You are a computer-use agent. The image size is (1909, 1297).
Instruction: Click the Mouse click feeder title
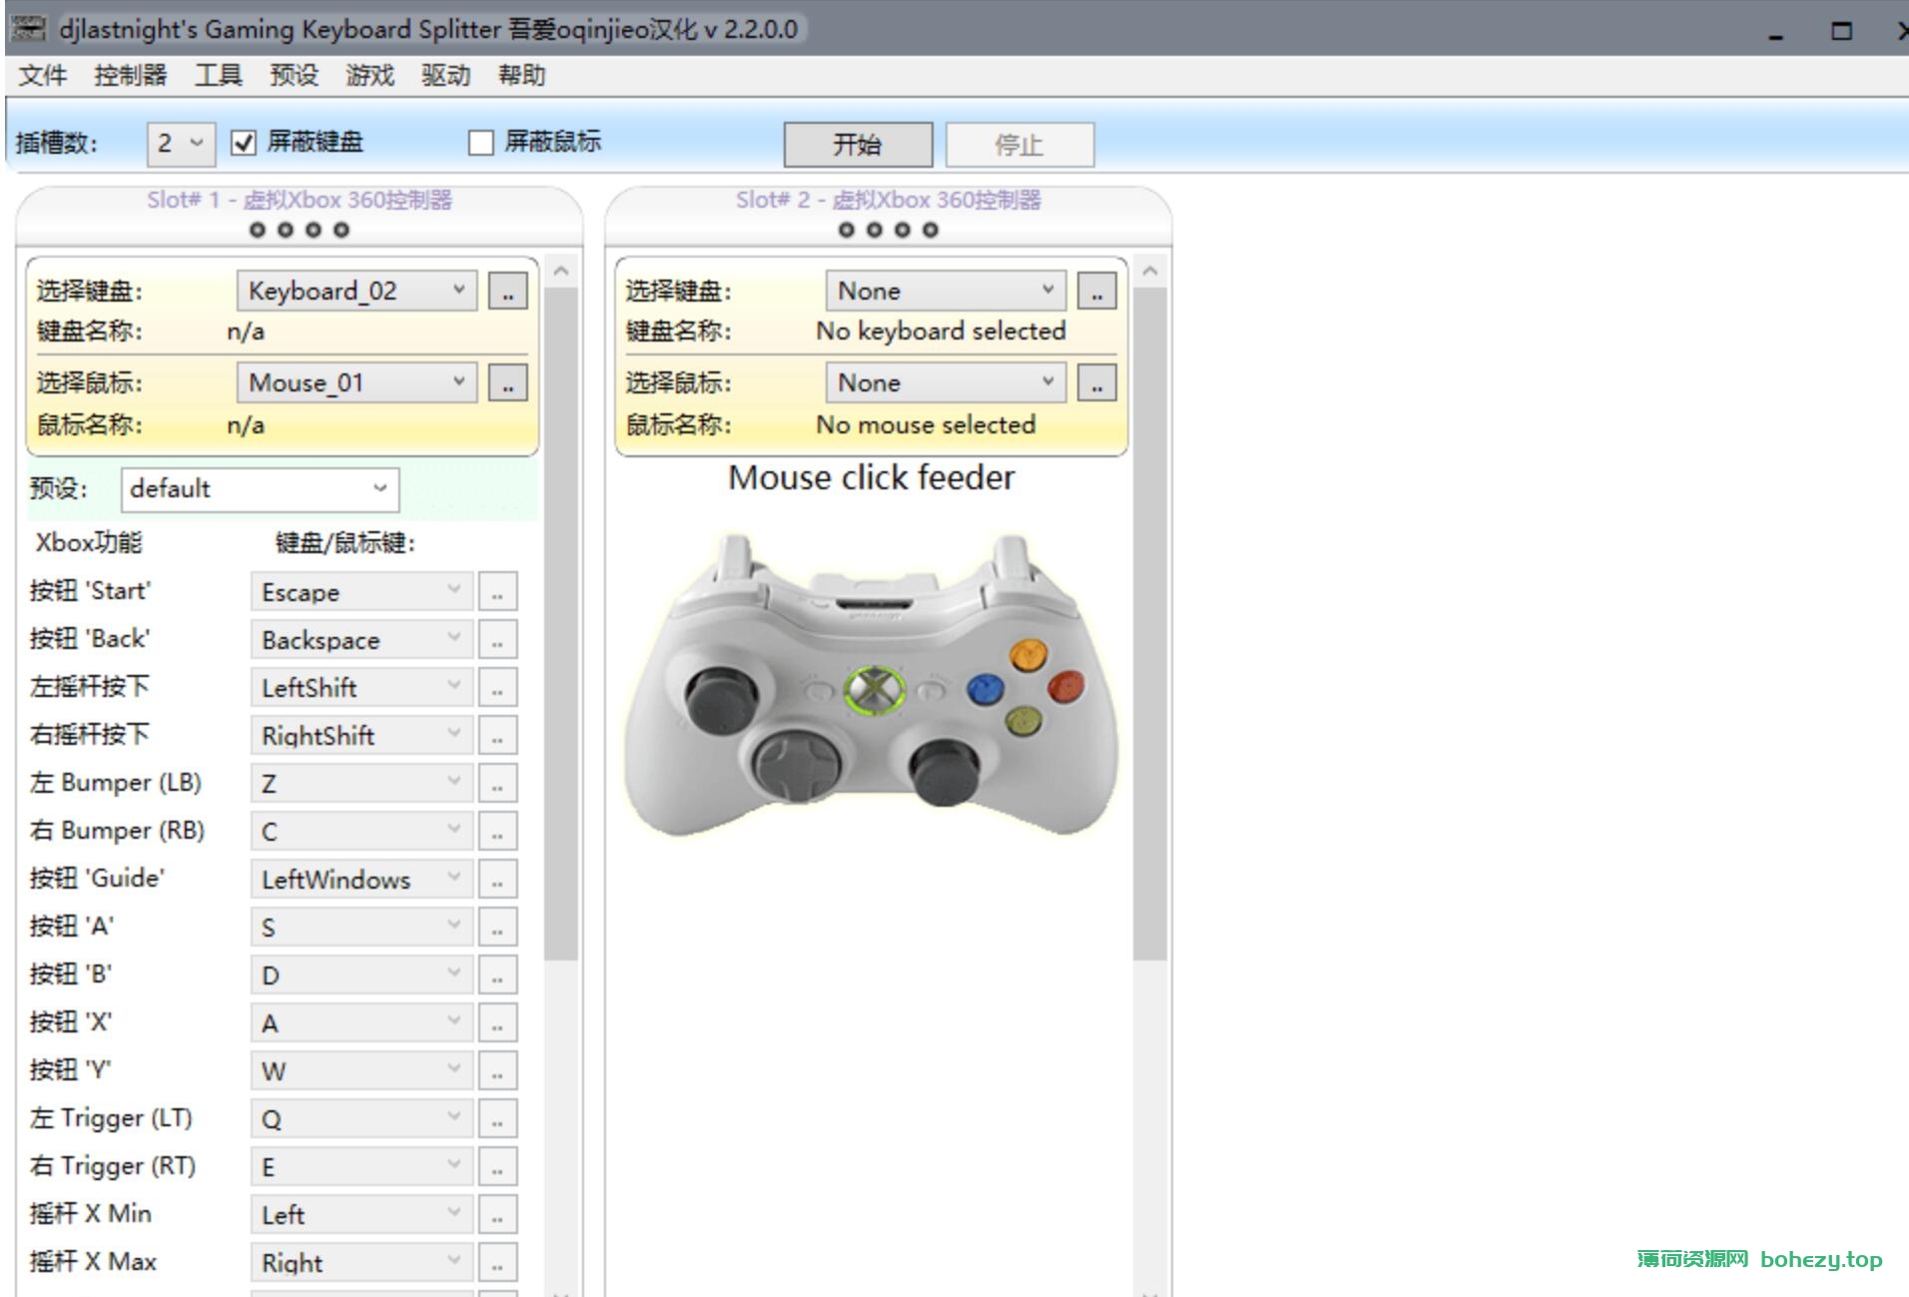click(x=871, y=477)
